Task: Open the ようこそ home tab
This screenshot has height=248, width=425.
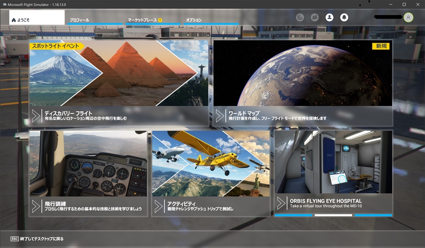Action: (x=37, y=17)
